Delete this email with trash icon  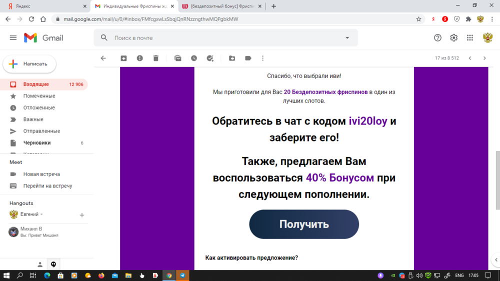point(156,58)
